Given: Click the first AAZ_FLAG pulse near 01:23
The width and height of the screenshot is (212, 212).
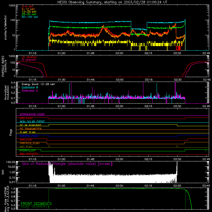Looking at the screenshot, I should click(49, 147).
